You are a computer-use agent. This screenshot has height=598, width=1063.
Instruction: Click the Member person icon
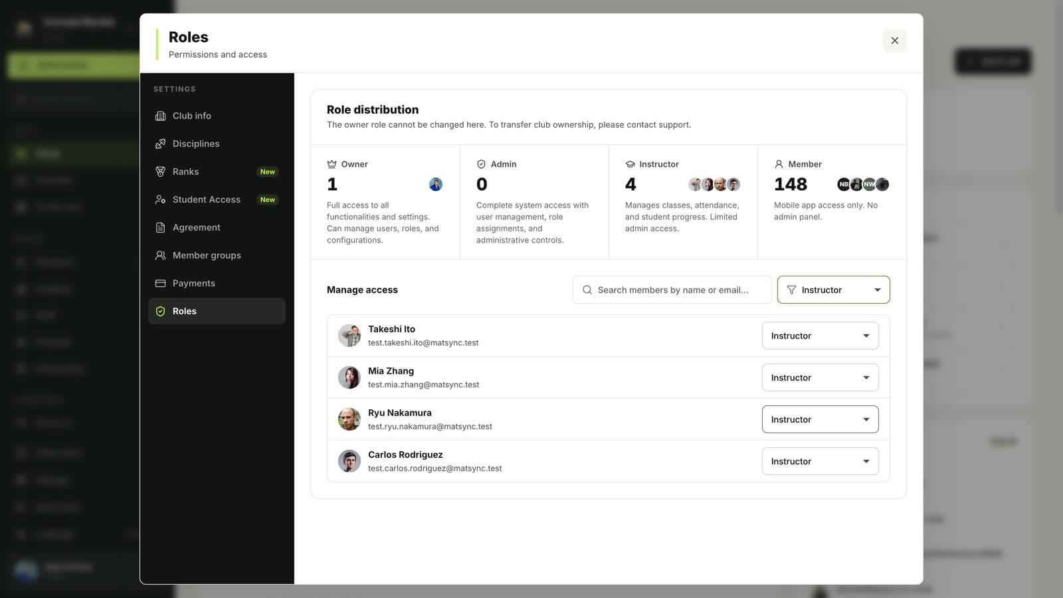point(779,164)
